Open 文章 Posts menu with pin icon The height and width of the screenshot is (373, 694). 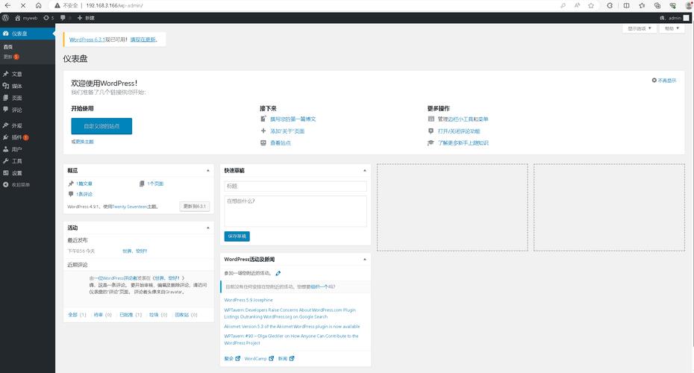28,74
